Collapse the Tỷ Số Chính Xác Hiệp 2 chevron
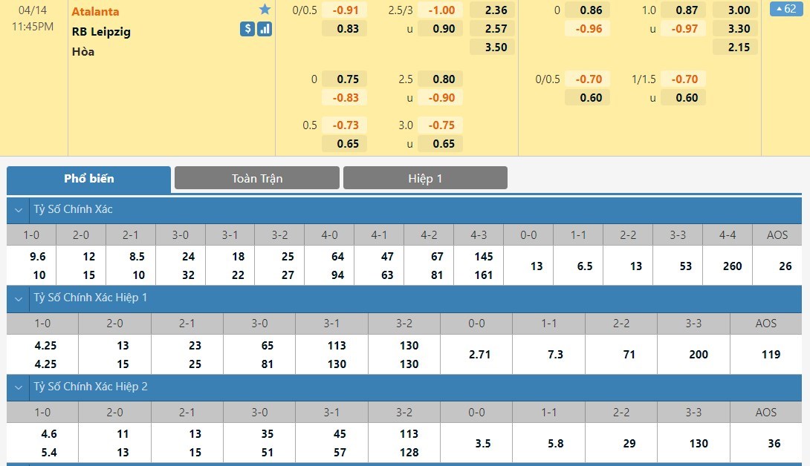This screenshot has height=466, width=810. (x=19, y=387)
